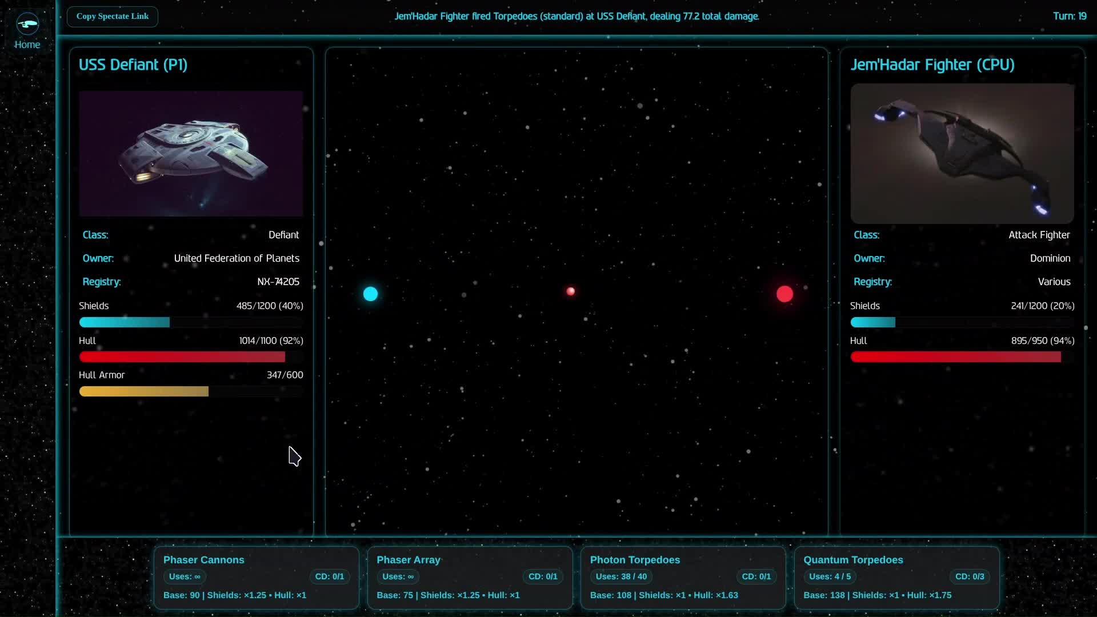
Task: Click the USS Defiant hull bar
Action: pyautogui.click(x=191, y=357)
